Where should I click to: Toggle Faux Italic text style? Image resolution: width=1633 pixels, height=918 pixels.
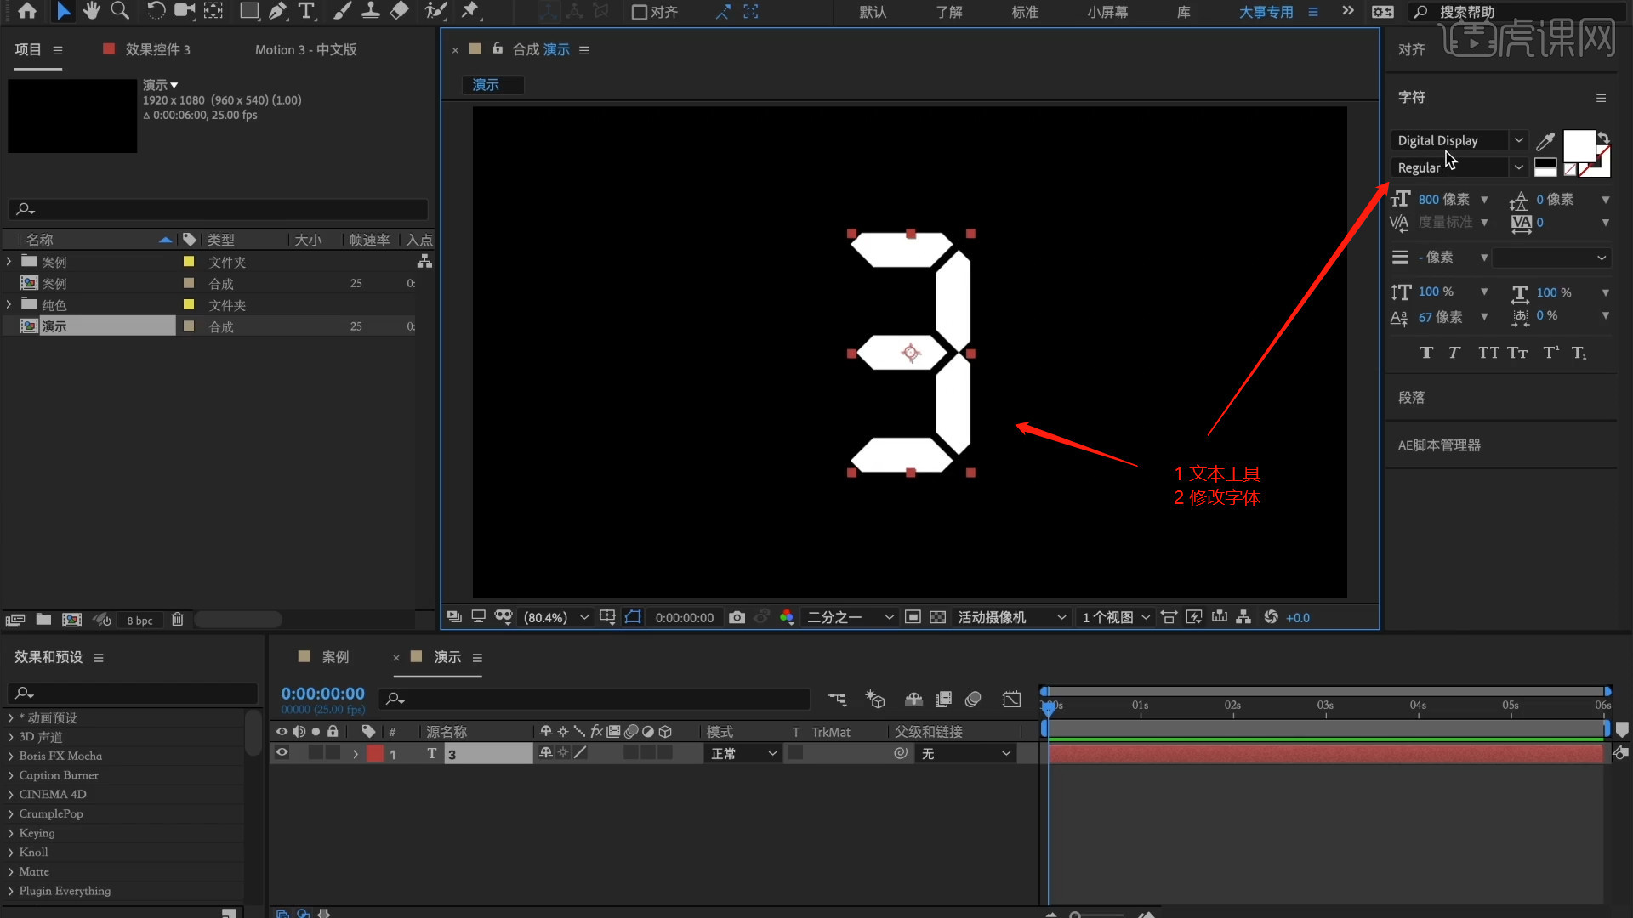[1454, 353]
